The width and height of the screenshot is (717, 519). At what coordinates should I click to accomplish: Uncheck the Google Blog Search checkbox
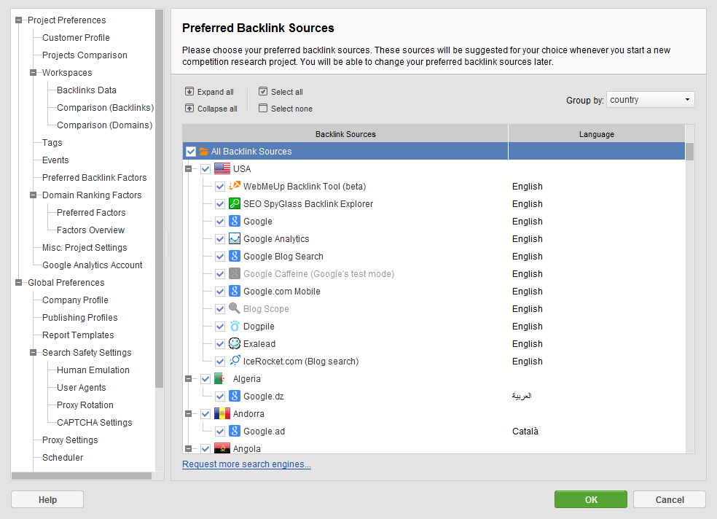[220, 257]
